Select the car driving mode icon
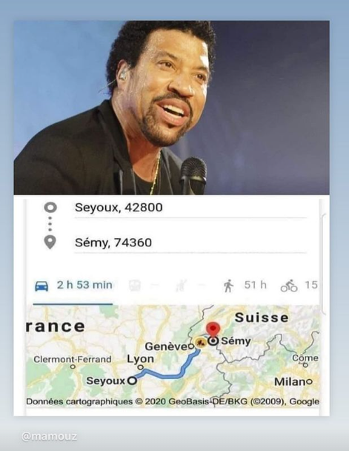 pyautogui.click(x=41, y=286)
